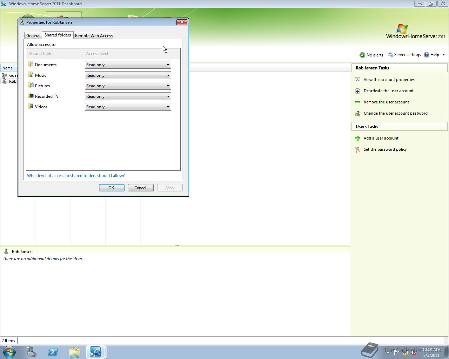
Task: Click the Documents folder icon
Action: [x=31, y=65]
